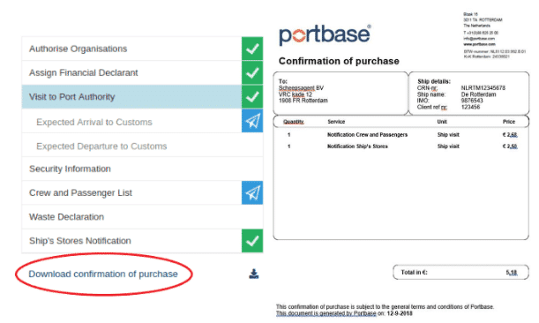
Task: Click green checkmark beside Ship's Stores Notification
Action: pos(252,241)
